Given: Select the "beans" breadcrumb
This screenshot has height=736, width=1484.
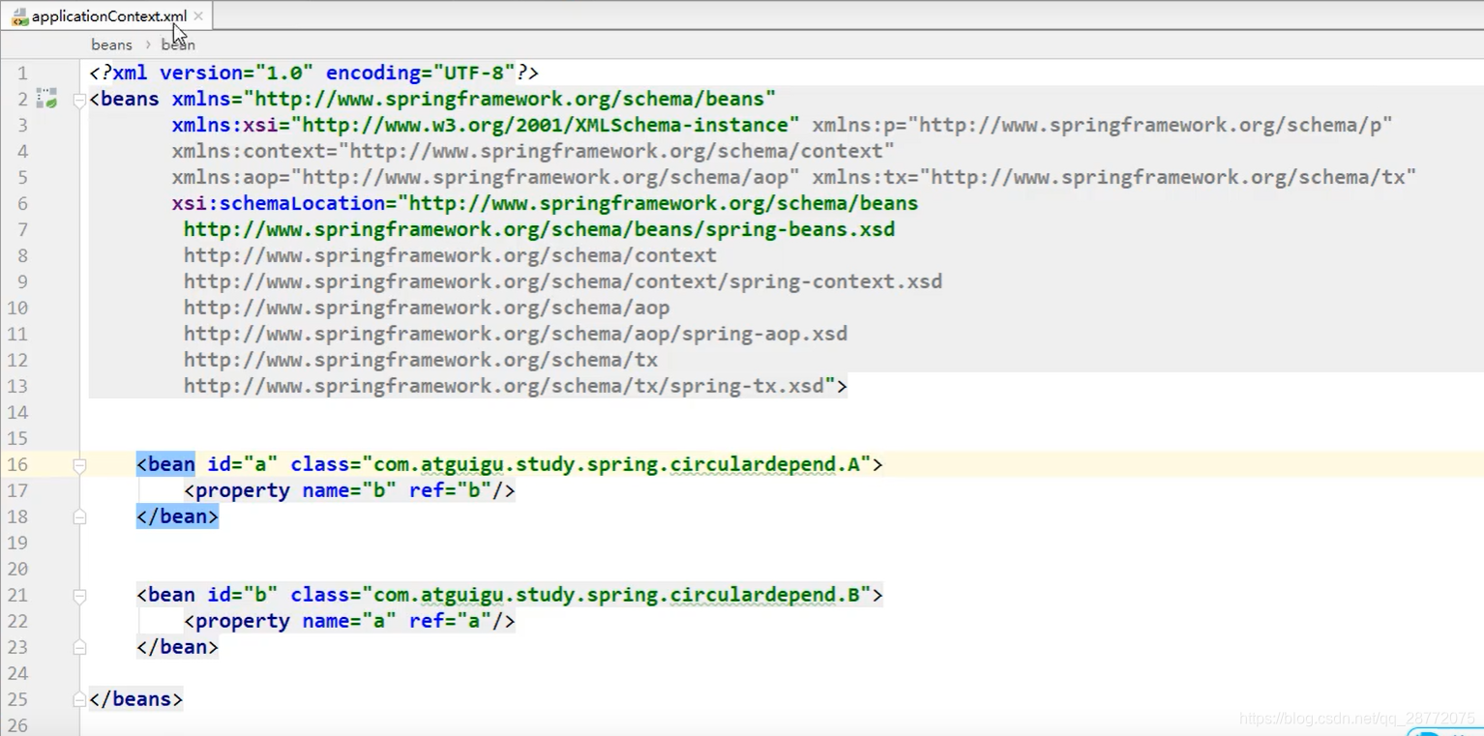Looking at the screenshot, I should (x=111, y=44).
